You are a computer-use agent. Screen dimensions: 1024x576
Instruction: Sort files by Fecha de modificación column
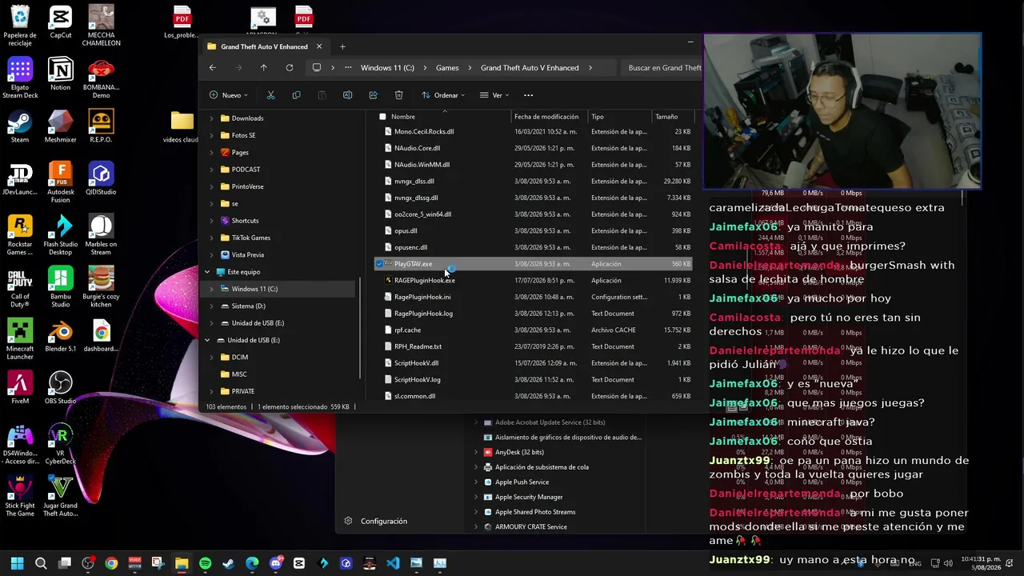[x=546, y=117]
